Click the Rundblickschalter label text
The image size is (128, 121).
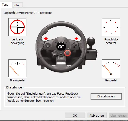[111, 41]
